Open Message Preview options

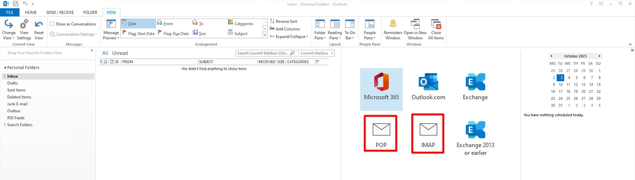click(111, 30)
